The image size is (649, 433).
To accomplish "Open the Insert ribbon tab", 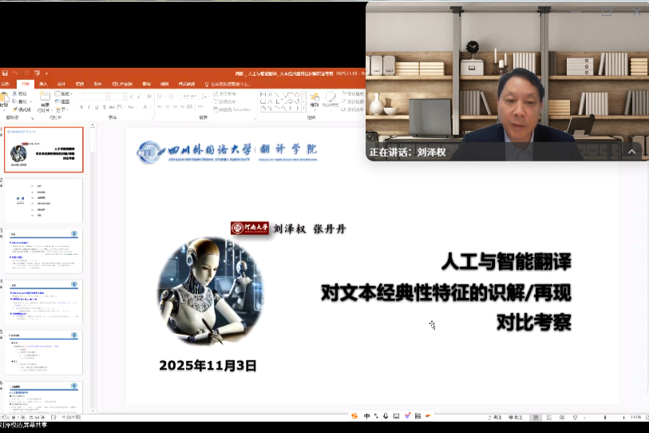I will point(43,83).
